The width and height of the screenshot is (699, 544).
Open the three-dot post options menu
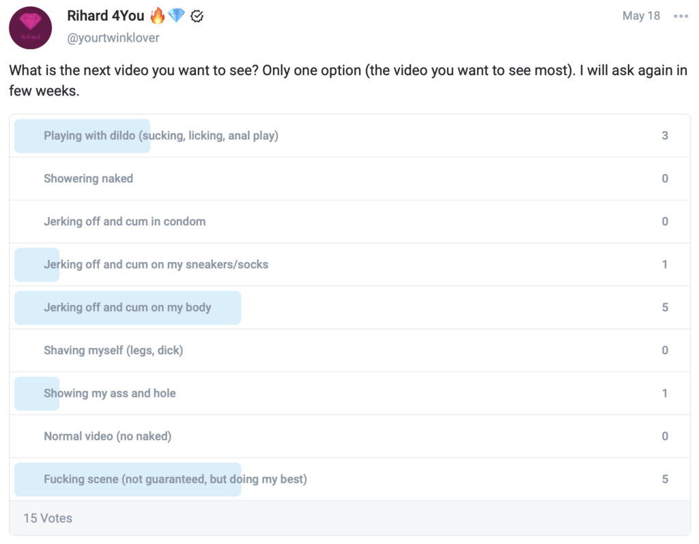[x=681, y=16]
